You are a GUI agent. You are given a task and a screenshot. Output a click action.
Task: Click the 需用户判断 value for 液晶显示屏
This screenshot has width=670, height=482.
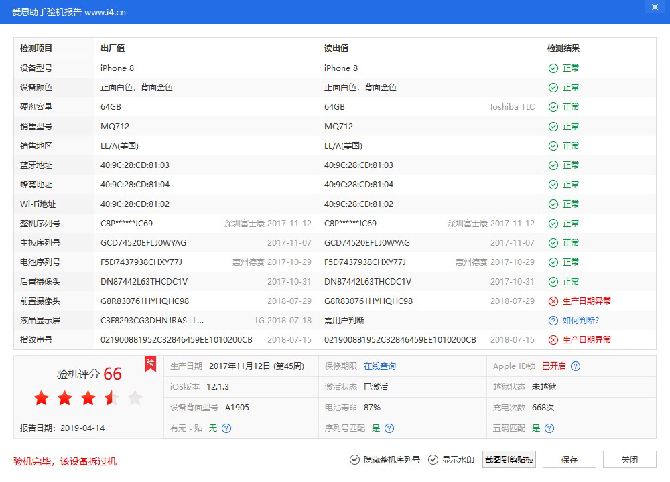[344, 321]
